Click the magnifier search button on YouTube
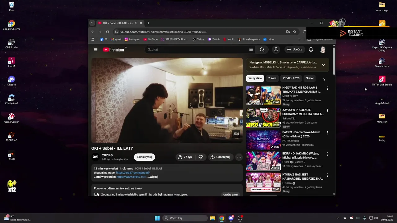Viewport: 397px width, 223px height. click(x=262, y=50)
